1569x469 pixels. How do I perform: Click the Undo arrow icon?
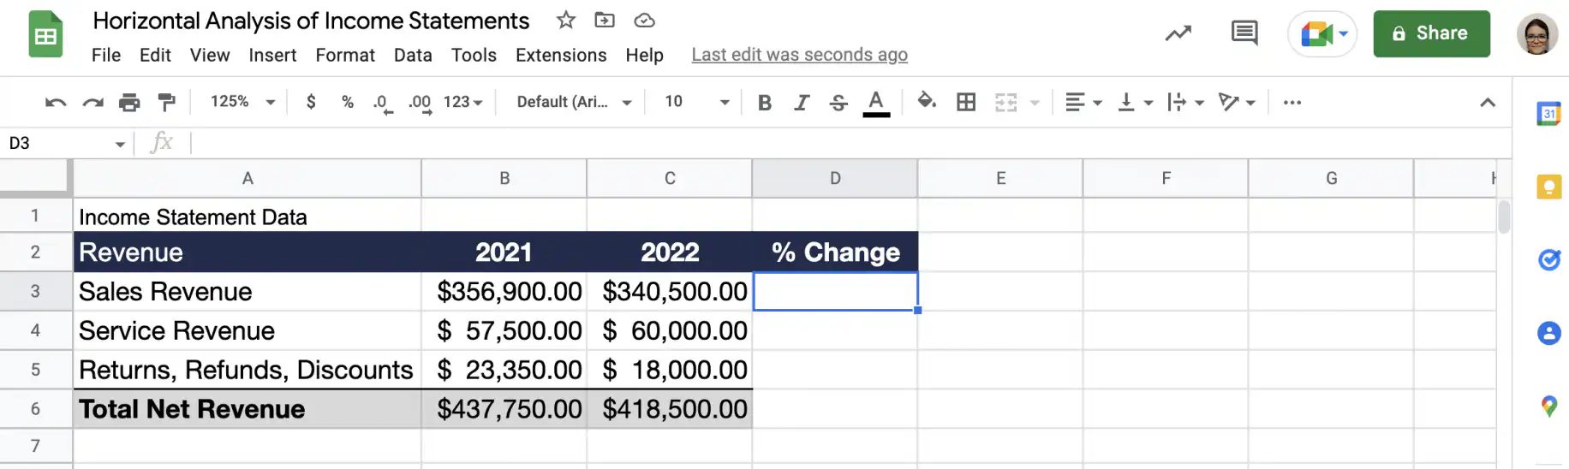(x=56, y=103)
